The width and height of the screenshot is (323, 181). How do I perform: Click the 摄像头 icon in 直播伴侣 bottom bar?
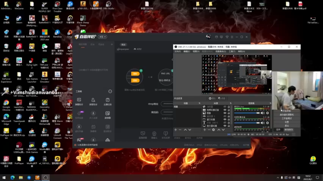coord(154,135)
